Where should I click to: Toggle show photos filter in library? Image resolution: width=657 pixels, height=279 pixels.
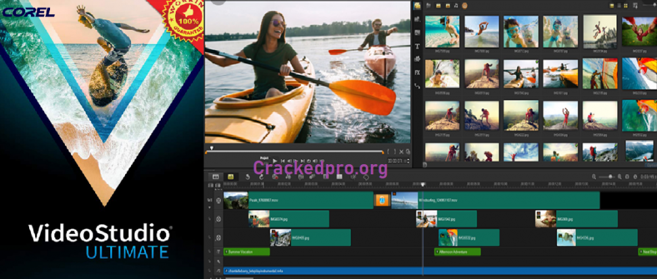coord(448,5)
